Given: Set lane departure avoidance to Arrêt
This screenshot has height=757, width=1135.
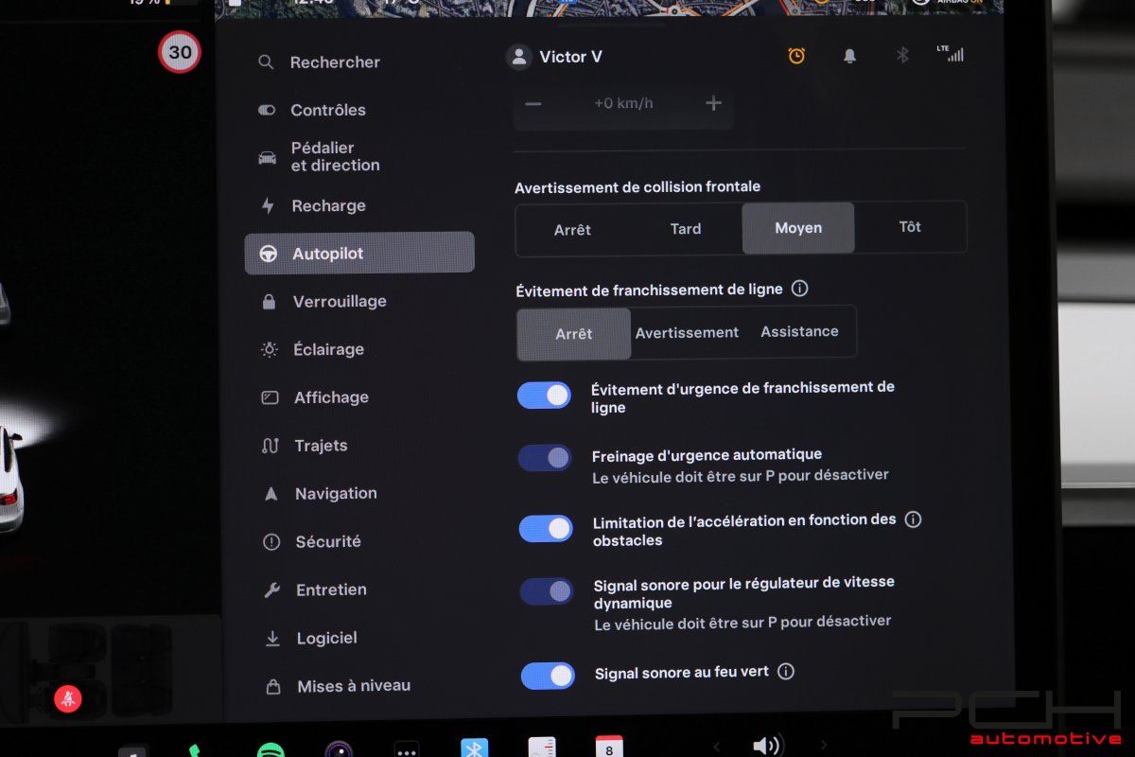Looking at the screenshot, I should click(x=574, y=334).
